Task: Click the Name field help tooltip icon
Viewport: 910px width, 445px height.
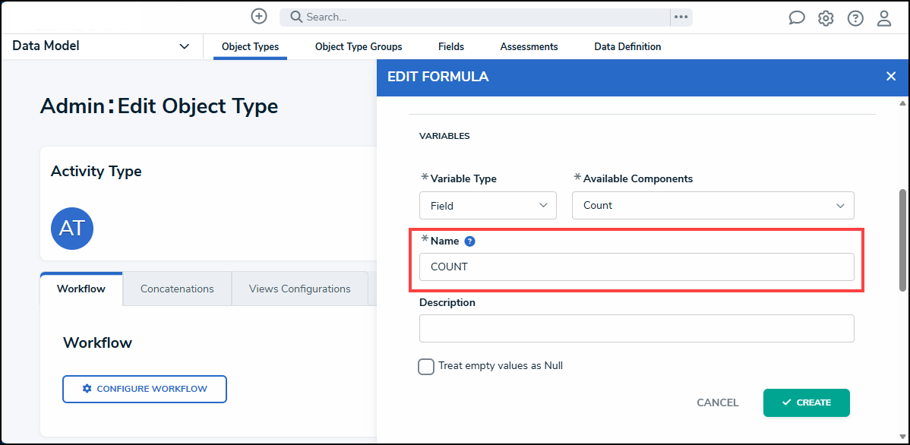Action: [469, 241]
